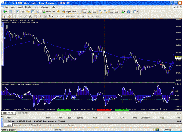Set the chart timeframe to H4
183x132 pixels.
coord(83,16)
